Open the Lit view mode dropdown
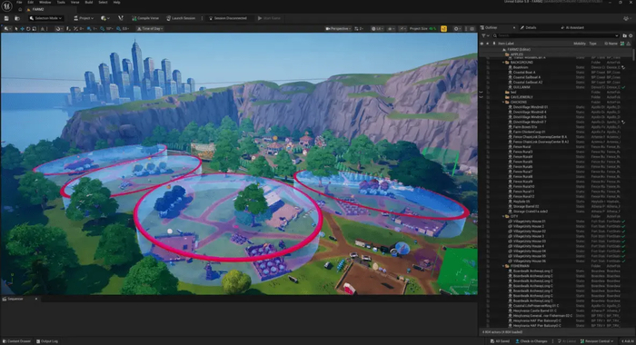The width and height of the screenshot is (636, 345). 377,29
